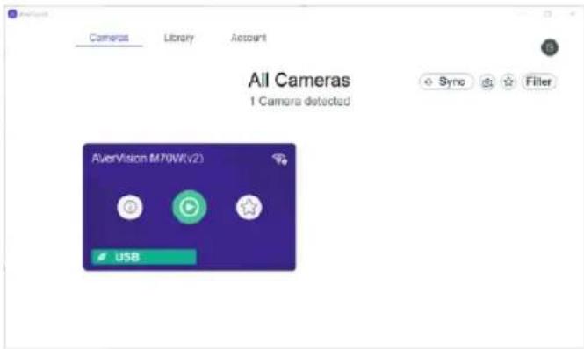Open the Account tab
The image size is (584, 349).
249,38
